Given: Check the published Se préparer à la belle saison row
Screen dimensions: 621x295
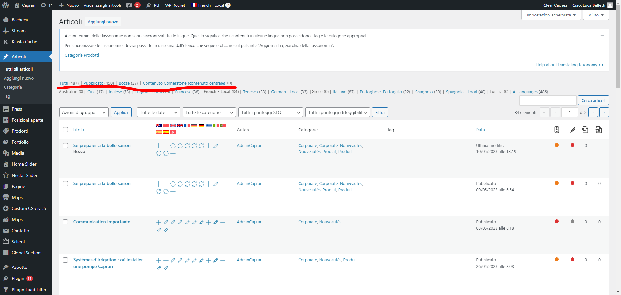Looking at the screenshot, I should coord(65,184).
